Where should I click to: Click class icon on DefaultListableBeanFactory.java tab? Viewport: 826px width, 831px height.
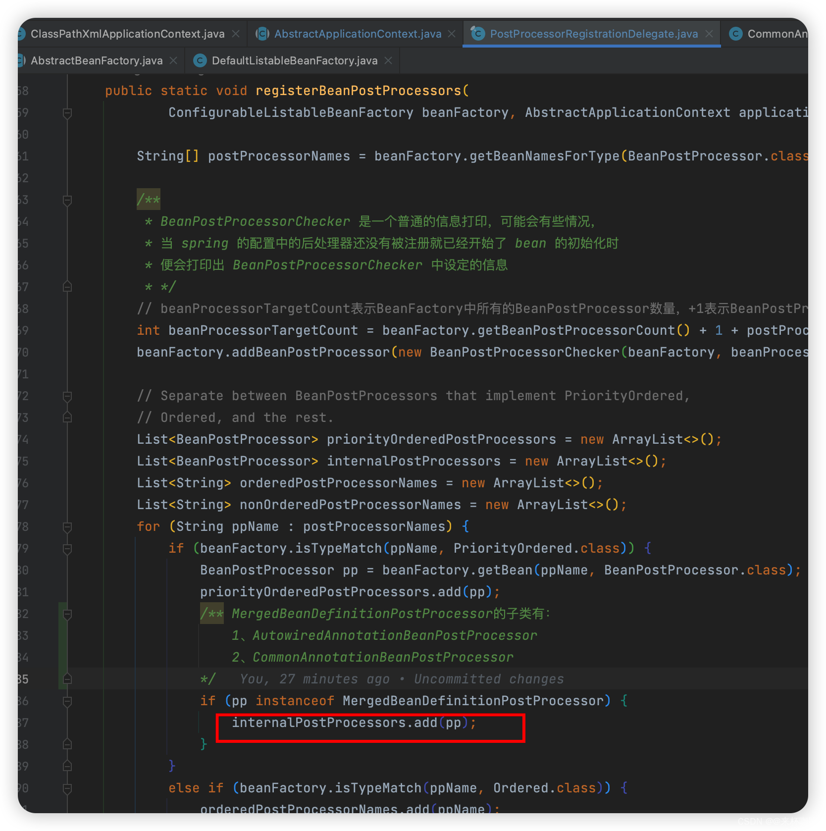pyautogui.click(x=200, y=60)
